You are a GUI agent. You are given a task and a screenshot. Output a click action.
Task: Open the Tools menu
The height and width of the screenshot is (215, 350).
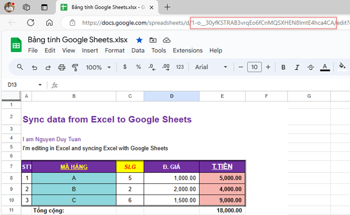158,51
